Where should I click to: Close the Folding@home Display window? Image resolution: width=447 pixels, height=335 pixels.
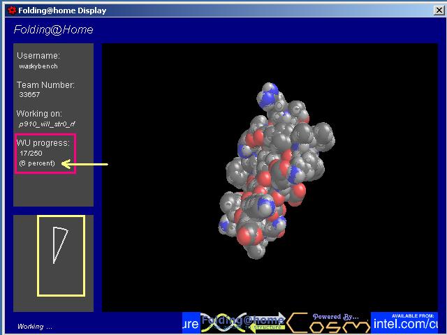click(439, 10)
